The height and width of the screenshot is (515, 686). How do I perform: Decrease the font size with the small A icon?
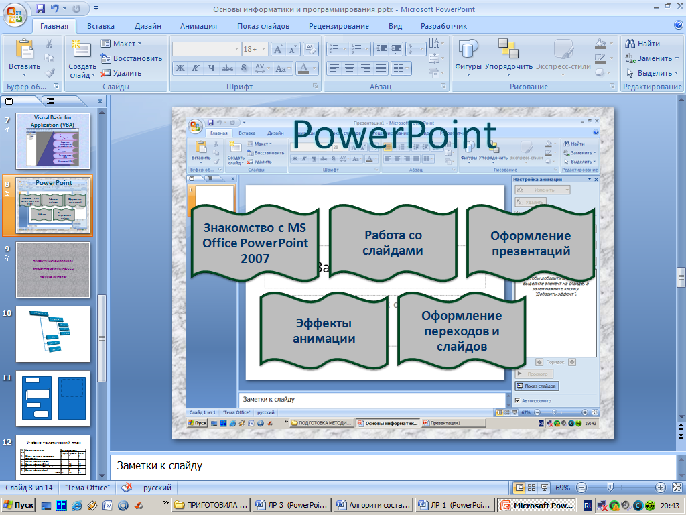pyautogui.click(x=292, y=49)
